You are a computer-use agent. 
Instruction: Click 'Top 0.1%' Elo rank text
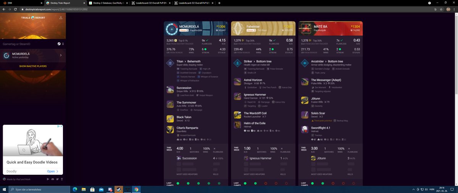[182, 40]
